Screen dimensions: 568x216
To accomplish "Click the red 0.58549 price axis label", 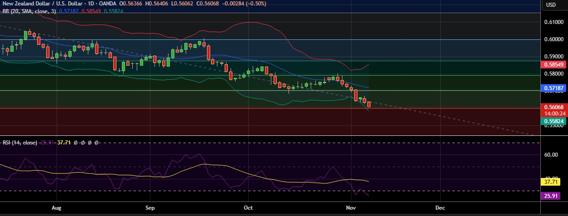I will pyautogui.click(x=554, y=65).
